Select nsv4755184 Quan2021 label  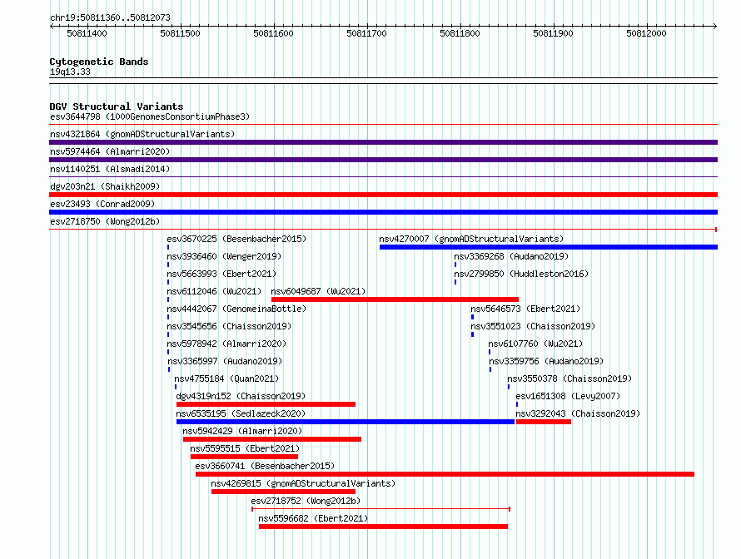coord(226,378)
